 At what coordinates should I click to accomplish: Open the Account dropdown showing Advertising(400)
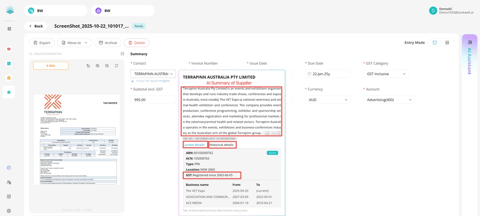(389, 100)
